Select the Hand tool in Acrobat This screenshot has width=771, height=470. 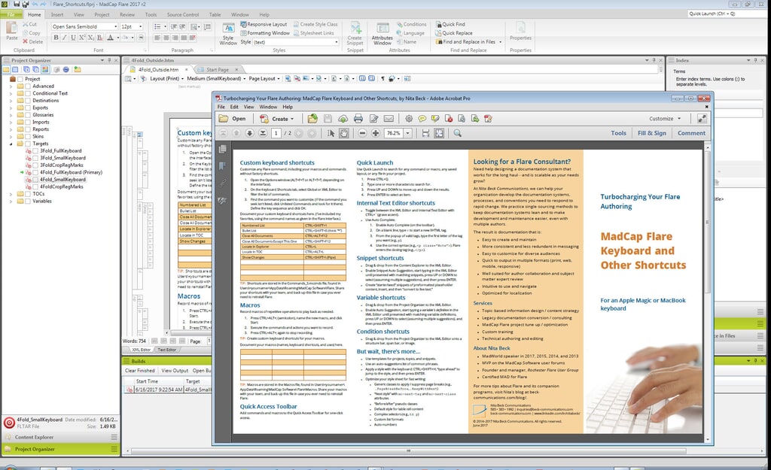[343, 133]
